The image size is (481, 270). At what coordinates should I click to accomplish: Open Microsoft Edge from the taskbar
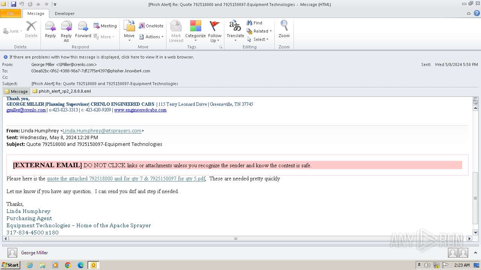pos(81,265)
